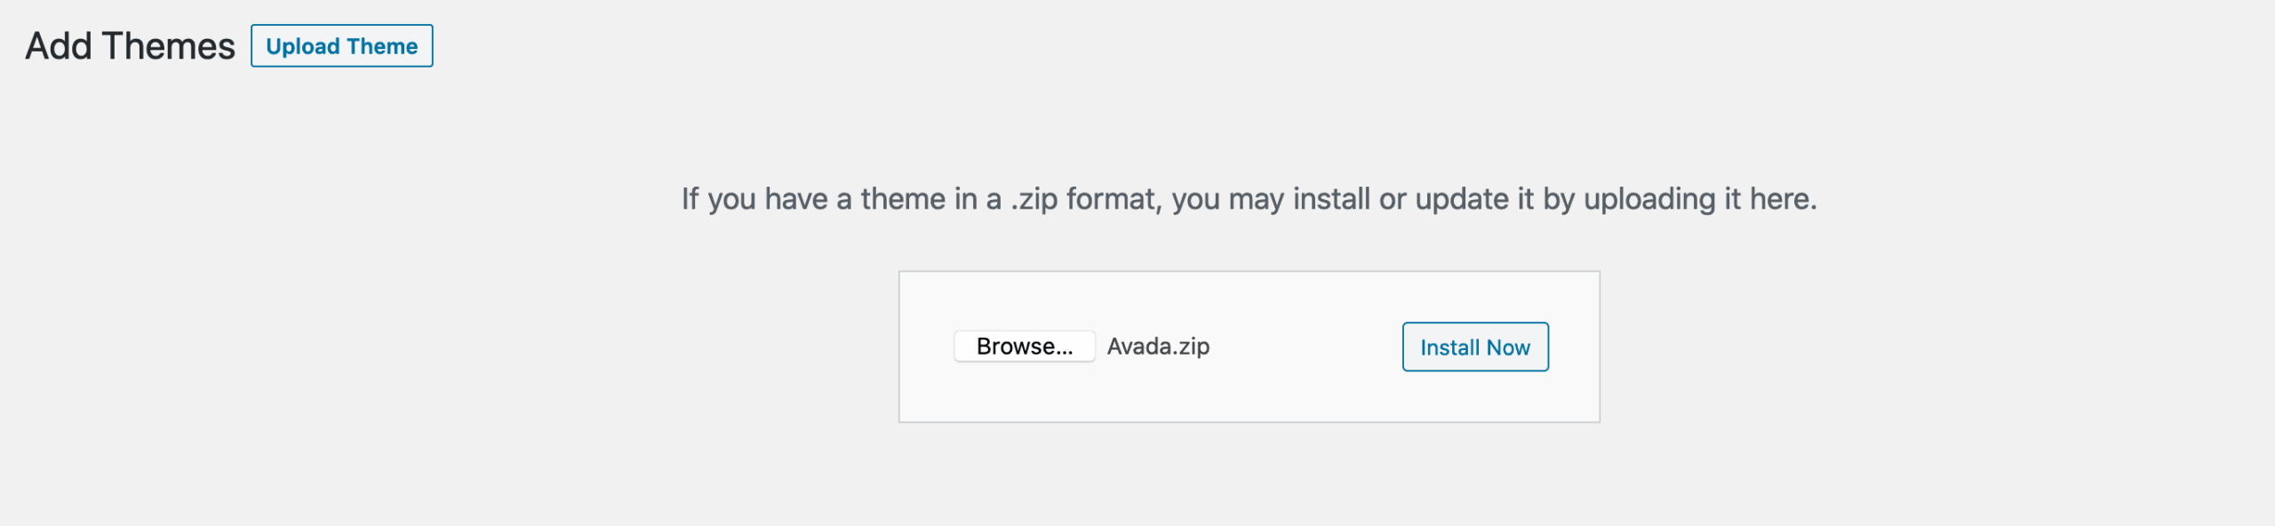Image resolution: width=2275 pixels, height=526 pixels.
Task: Begin installing the uploaded Avada.zip archive
Action: 1474,347
